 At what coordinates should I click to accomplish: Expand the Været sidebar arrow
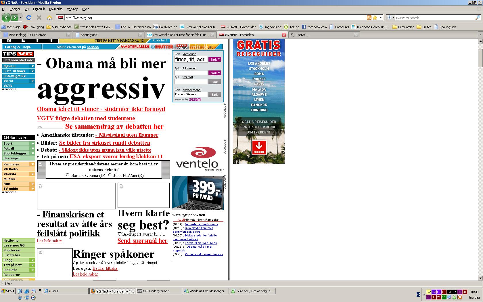tap(33, 81)
